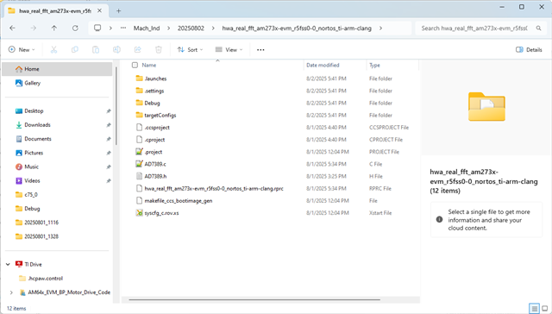The width and height of the screenshot is (552, 314).
Task: Unpin Desktop using its pin icon
Action: point(109,111)
